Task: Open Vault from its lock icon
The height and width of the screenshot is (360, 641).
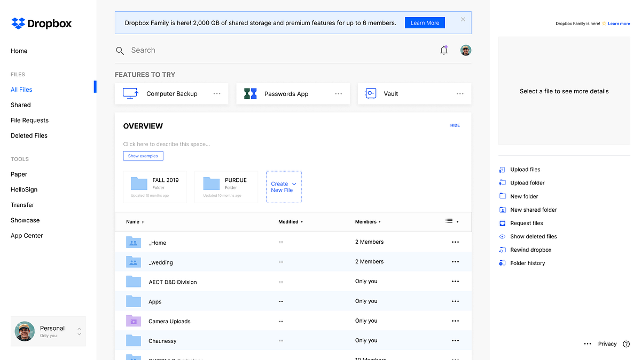Action: 371,93
